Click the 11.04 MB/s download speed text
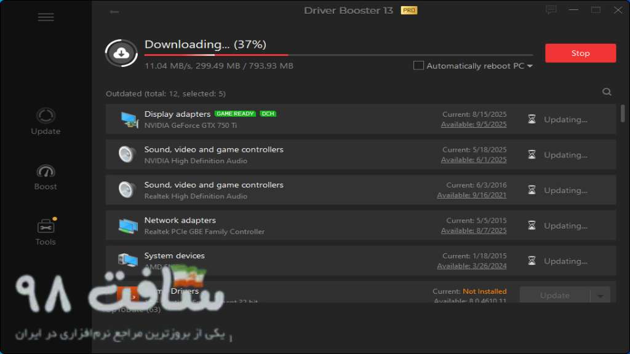 pyautogui.click(x=167, y=66)
